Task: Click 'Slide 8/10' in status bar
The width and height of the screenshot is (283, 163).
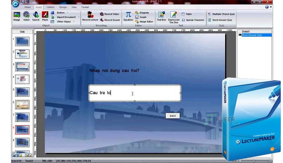Action: [x=17, y=161]
